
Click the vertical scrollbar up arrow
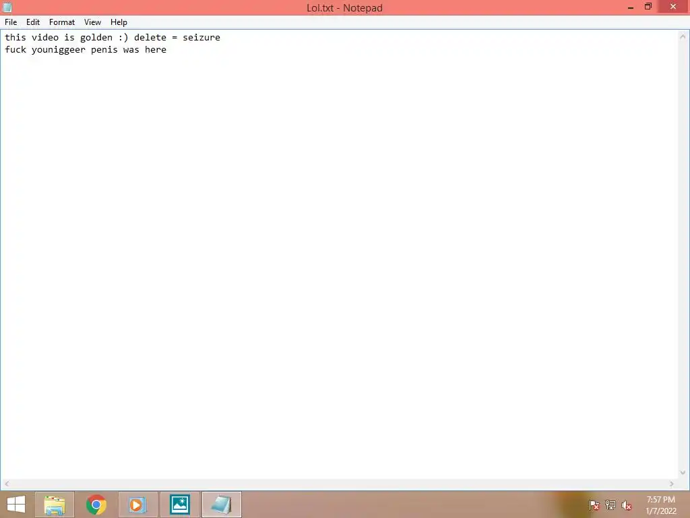pyautogui.click(x=683, y=36)
